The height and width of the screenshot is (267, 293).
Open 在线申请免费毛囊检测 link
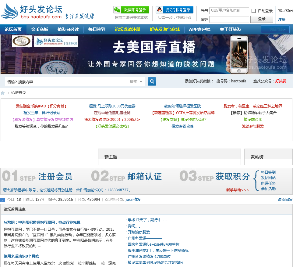point(112,113)
